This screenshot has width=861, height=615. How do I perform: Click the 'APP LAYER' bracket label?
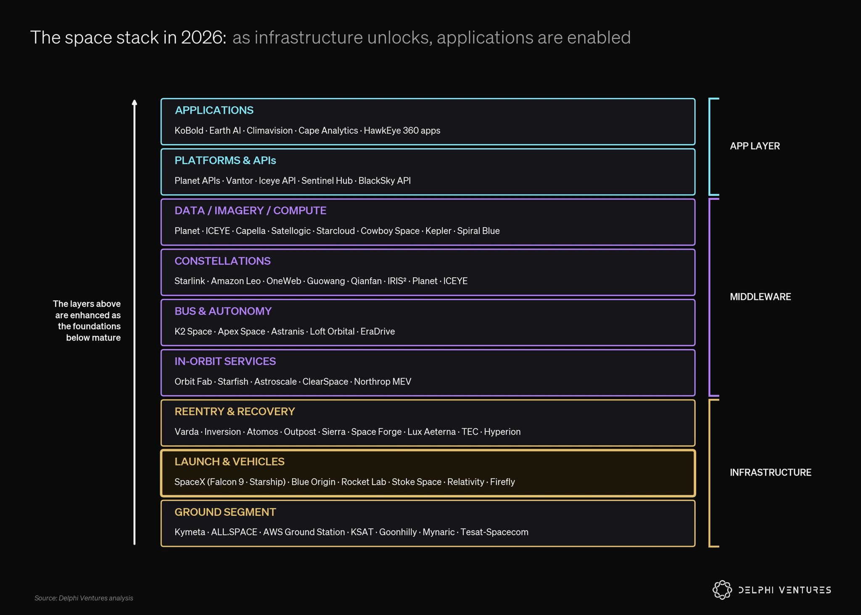pos(755,146)
